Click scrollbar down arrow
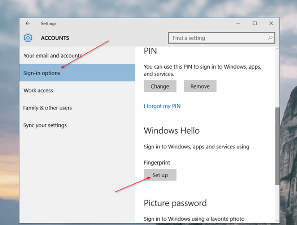297x225 pixels. (278, 221)
